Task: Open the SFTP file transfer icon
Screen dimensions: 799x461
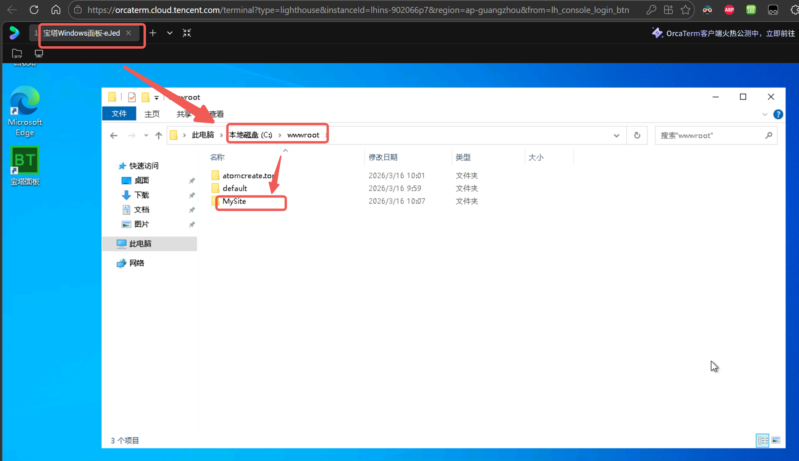Action: 17,54
